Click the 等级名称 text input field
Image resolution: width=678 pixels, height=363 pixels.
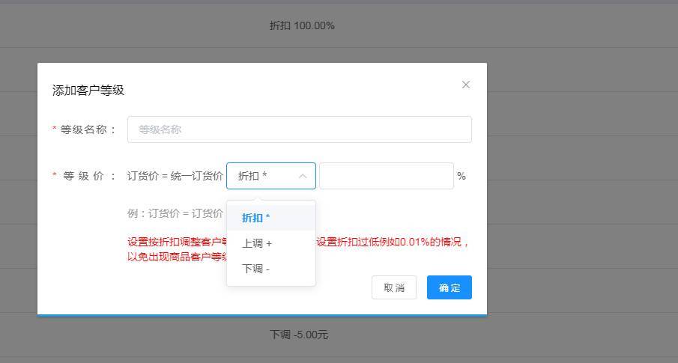click(x=299, y=129)
